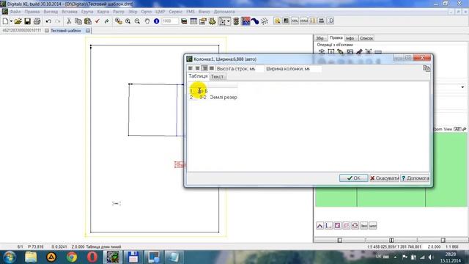Viewport: 469px width, 264px height.
Task: Click the caret-up tool in the right panel
Action: 320,226
